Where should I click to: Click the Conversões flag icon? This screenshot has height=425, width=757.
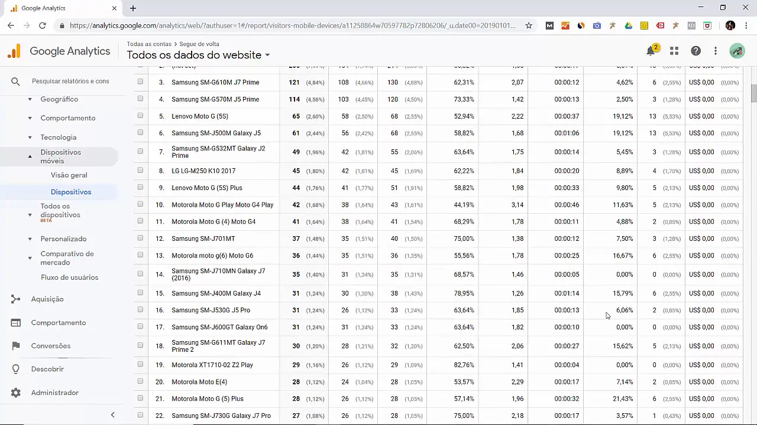(x=16, y=346)
